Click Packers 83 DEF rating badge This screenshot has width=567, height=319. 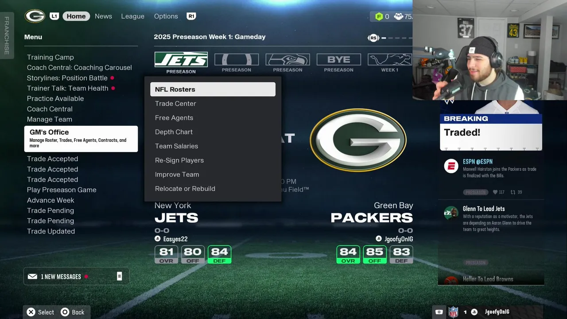pos(401,255)
